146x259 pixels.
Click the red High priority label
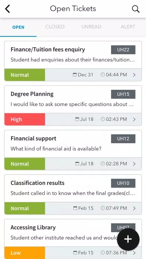[25, 119]
